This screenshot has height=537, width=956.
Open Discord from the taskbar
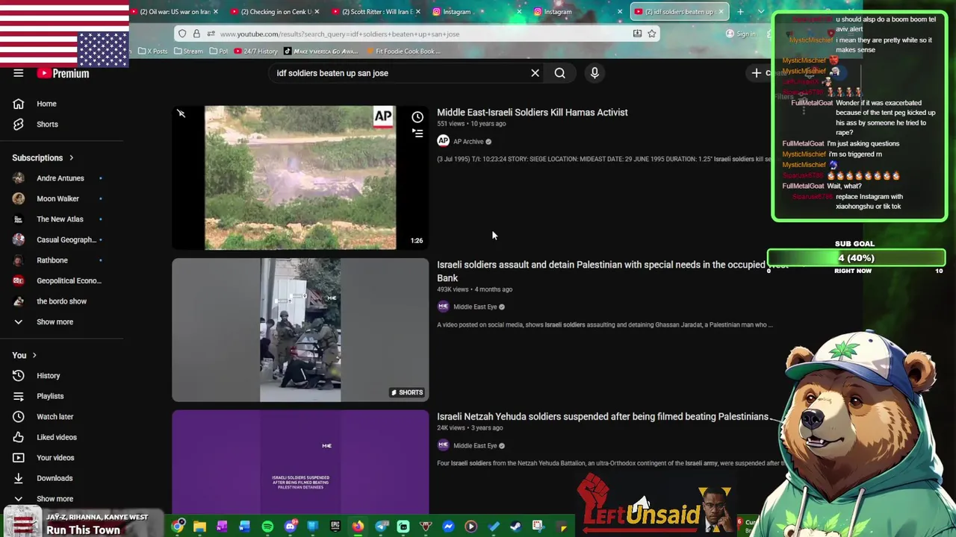[x=291, y=527]
